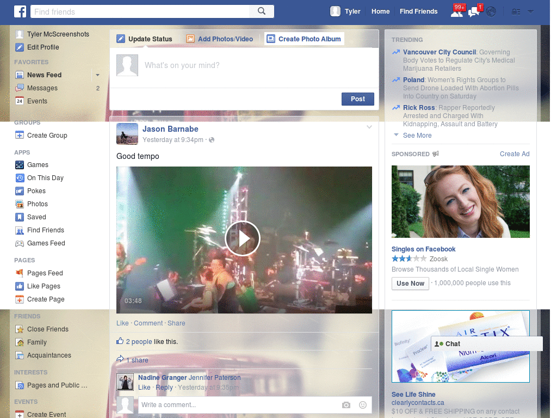Open Close Friends star icon
557x418 pixels.
click(x=20, y=329)
